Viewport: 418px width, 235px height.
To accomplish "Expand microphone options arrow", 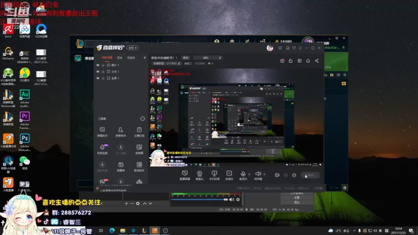I will pyautogui.click(x=249, y=174).
